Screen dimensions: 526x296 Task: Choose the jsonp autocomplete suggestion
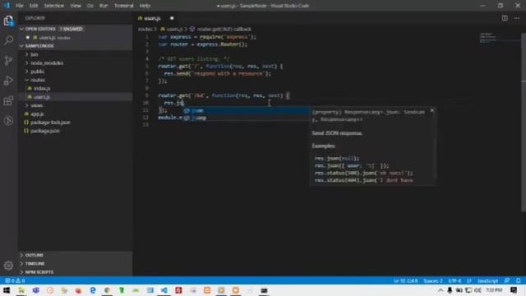(x=247, y=118)
